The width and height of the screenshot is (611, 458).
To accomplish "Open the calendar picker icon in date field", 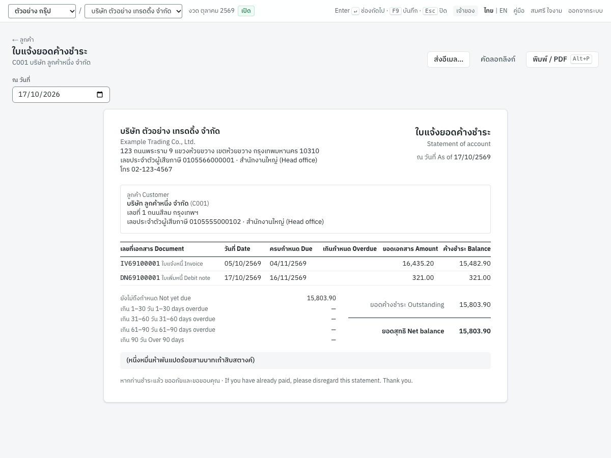I will coord(100,95).
